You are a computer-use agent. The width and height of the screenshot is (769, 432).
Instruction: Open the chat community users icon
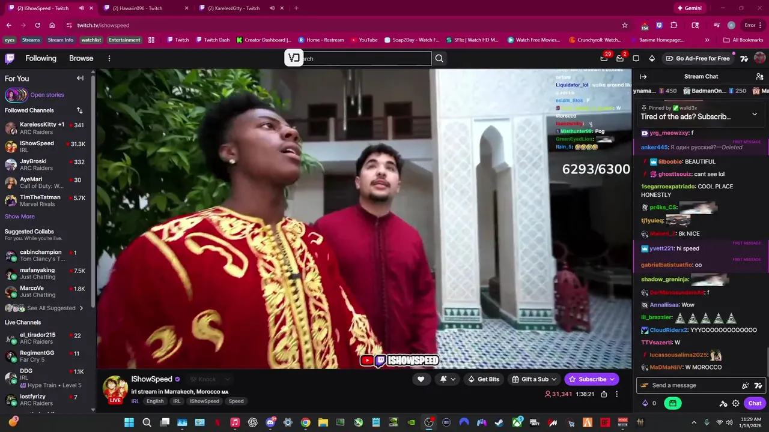coord(759,77)
